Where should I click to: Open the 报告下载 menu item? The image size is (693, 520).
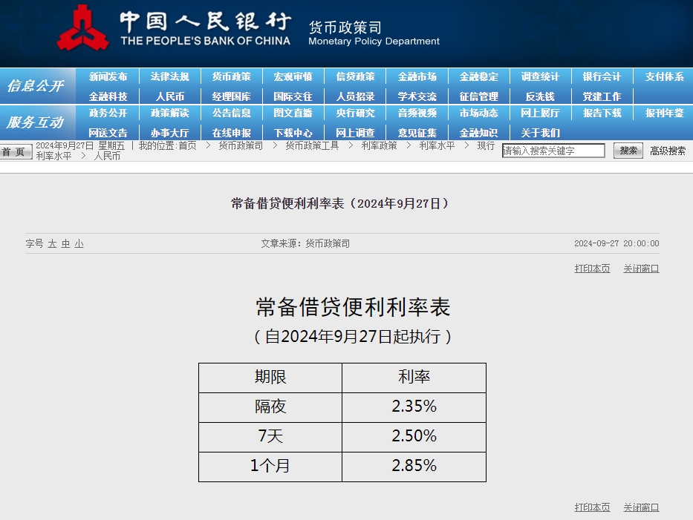click(x=602, y=113)
